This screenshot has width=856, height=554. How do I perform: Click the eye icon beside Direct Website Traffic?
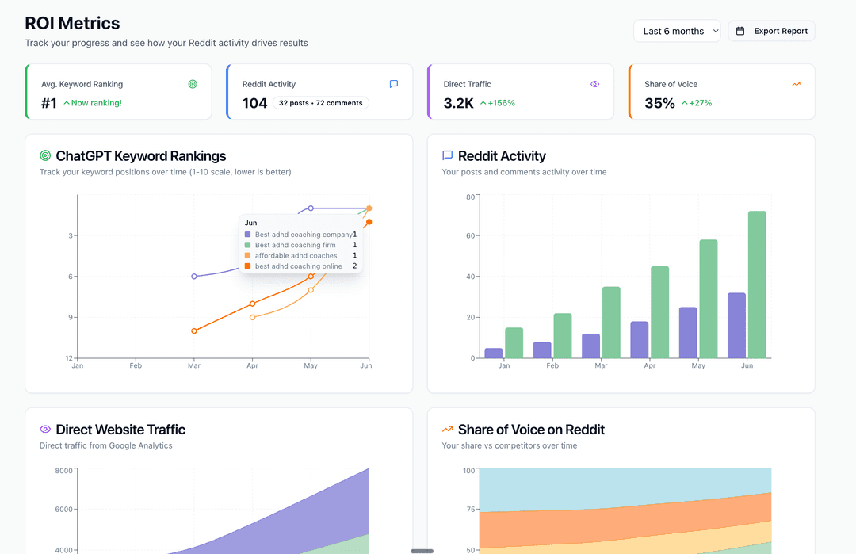point(45,429)
